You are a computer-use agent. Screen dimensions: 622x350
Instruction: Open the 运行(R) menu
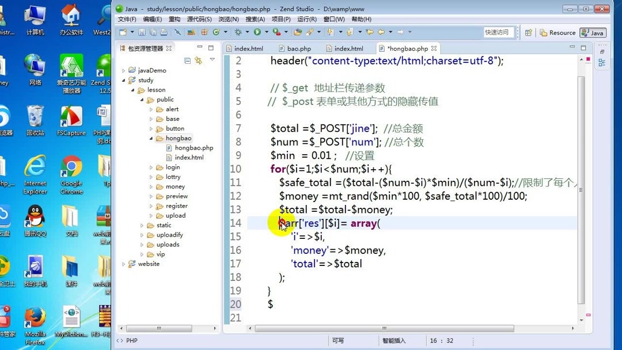pyautogui.click(x=306, y=19)
